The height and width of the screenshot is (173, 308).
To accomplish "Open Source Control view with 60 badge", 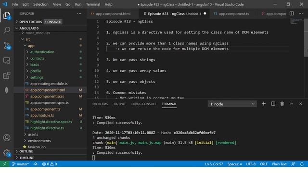I will click(x=7, y=46).
